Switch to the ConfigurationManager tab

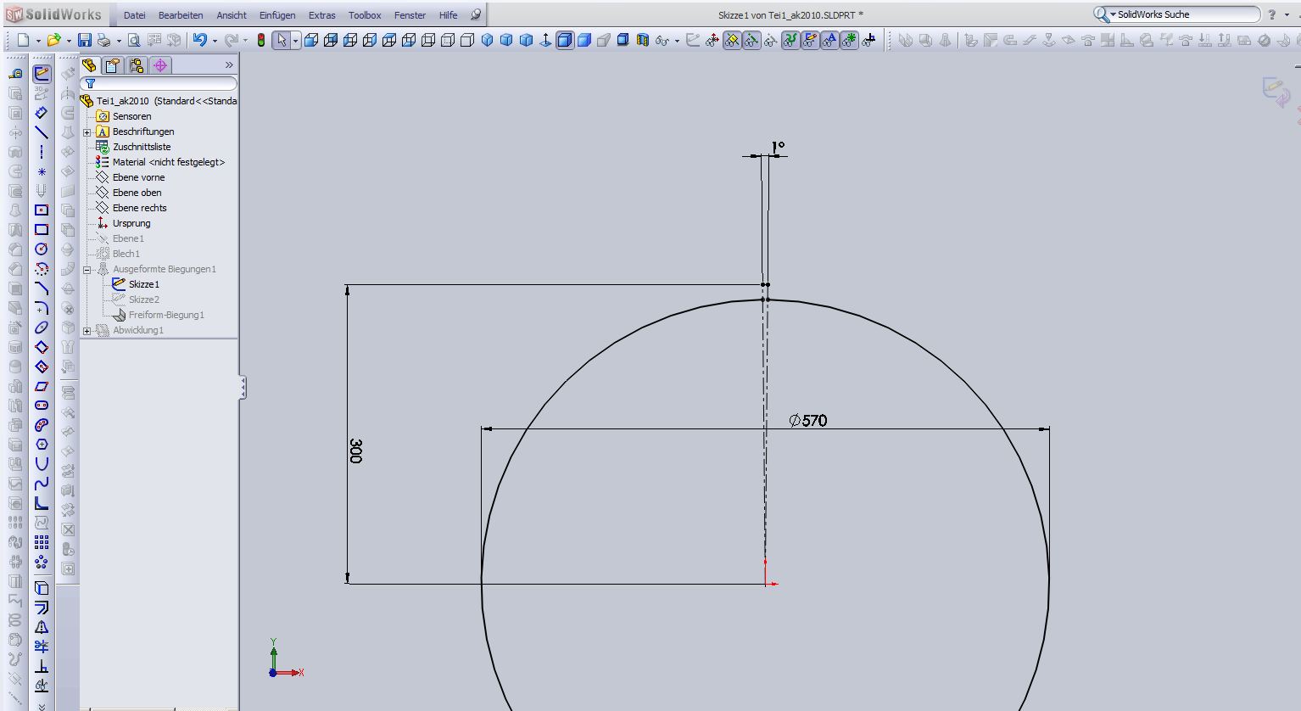137,65
